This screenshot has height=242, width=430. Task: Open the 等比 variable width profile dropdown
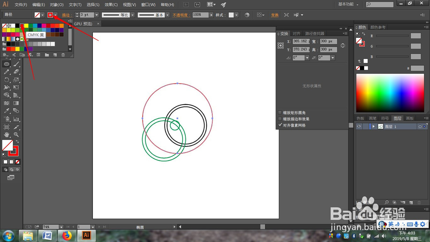click(132, 15)
